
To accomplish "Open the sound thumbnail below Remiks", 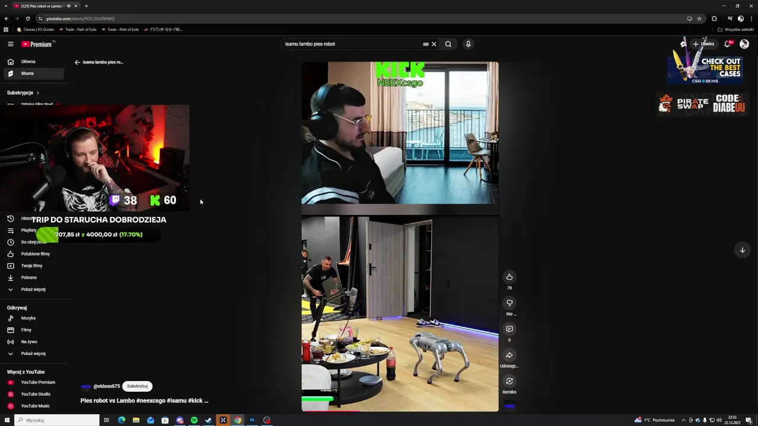I will 509,406.
